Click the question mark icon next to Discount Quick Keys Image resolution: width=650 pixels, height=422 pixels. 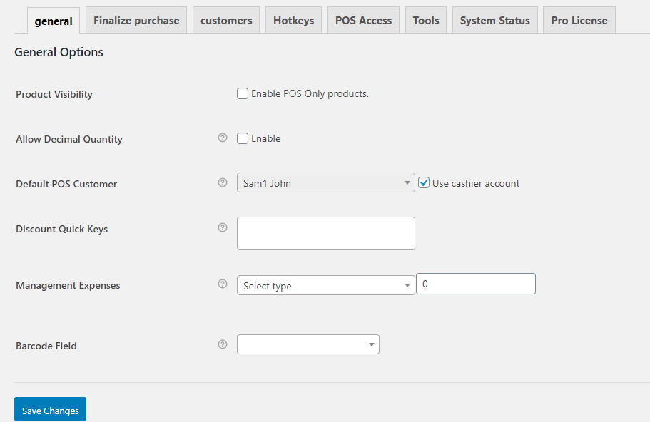222,227
